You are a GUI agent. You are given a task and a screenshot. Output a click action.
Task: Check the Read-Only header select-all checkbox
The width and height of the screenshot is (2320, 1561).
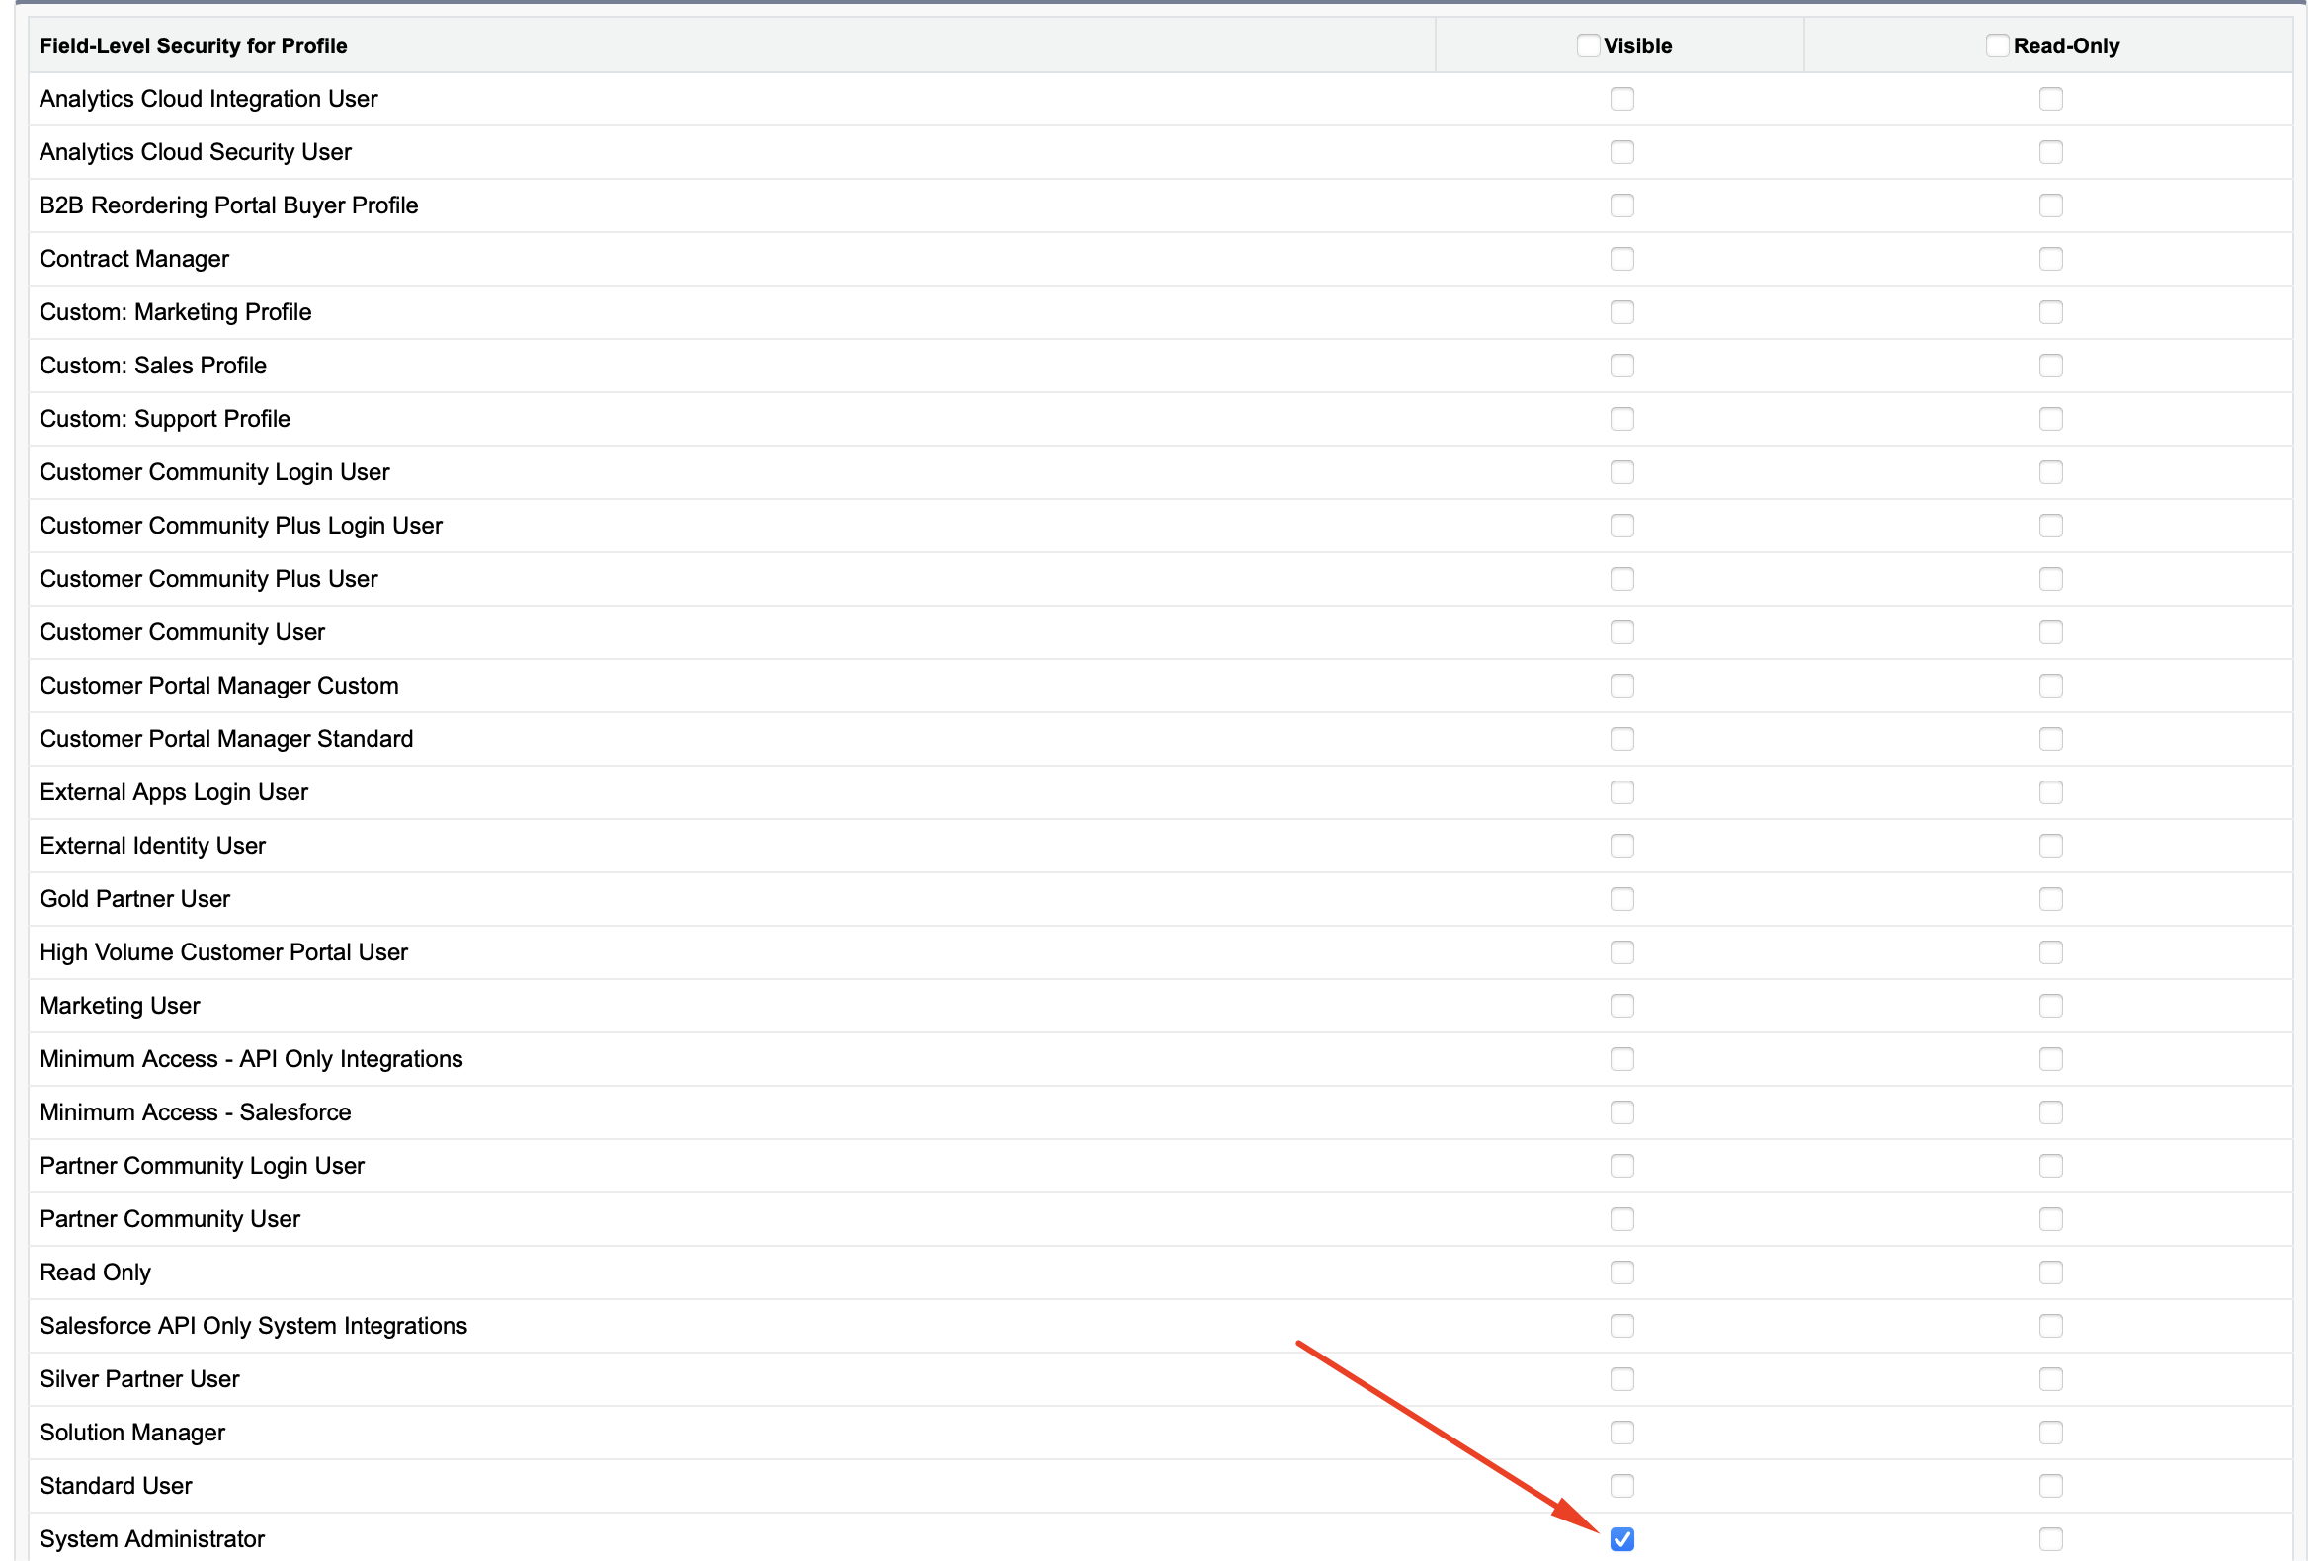[1997, 45]
